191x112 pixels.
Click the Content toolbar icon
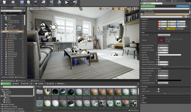[22, 3]
